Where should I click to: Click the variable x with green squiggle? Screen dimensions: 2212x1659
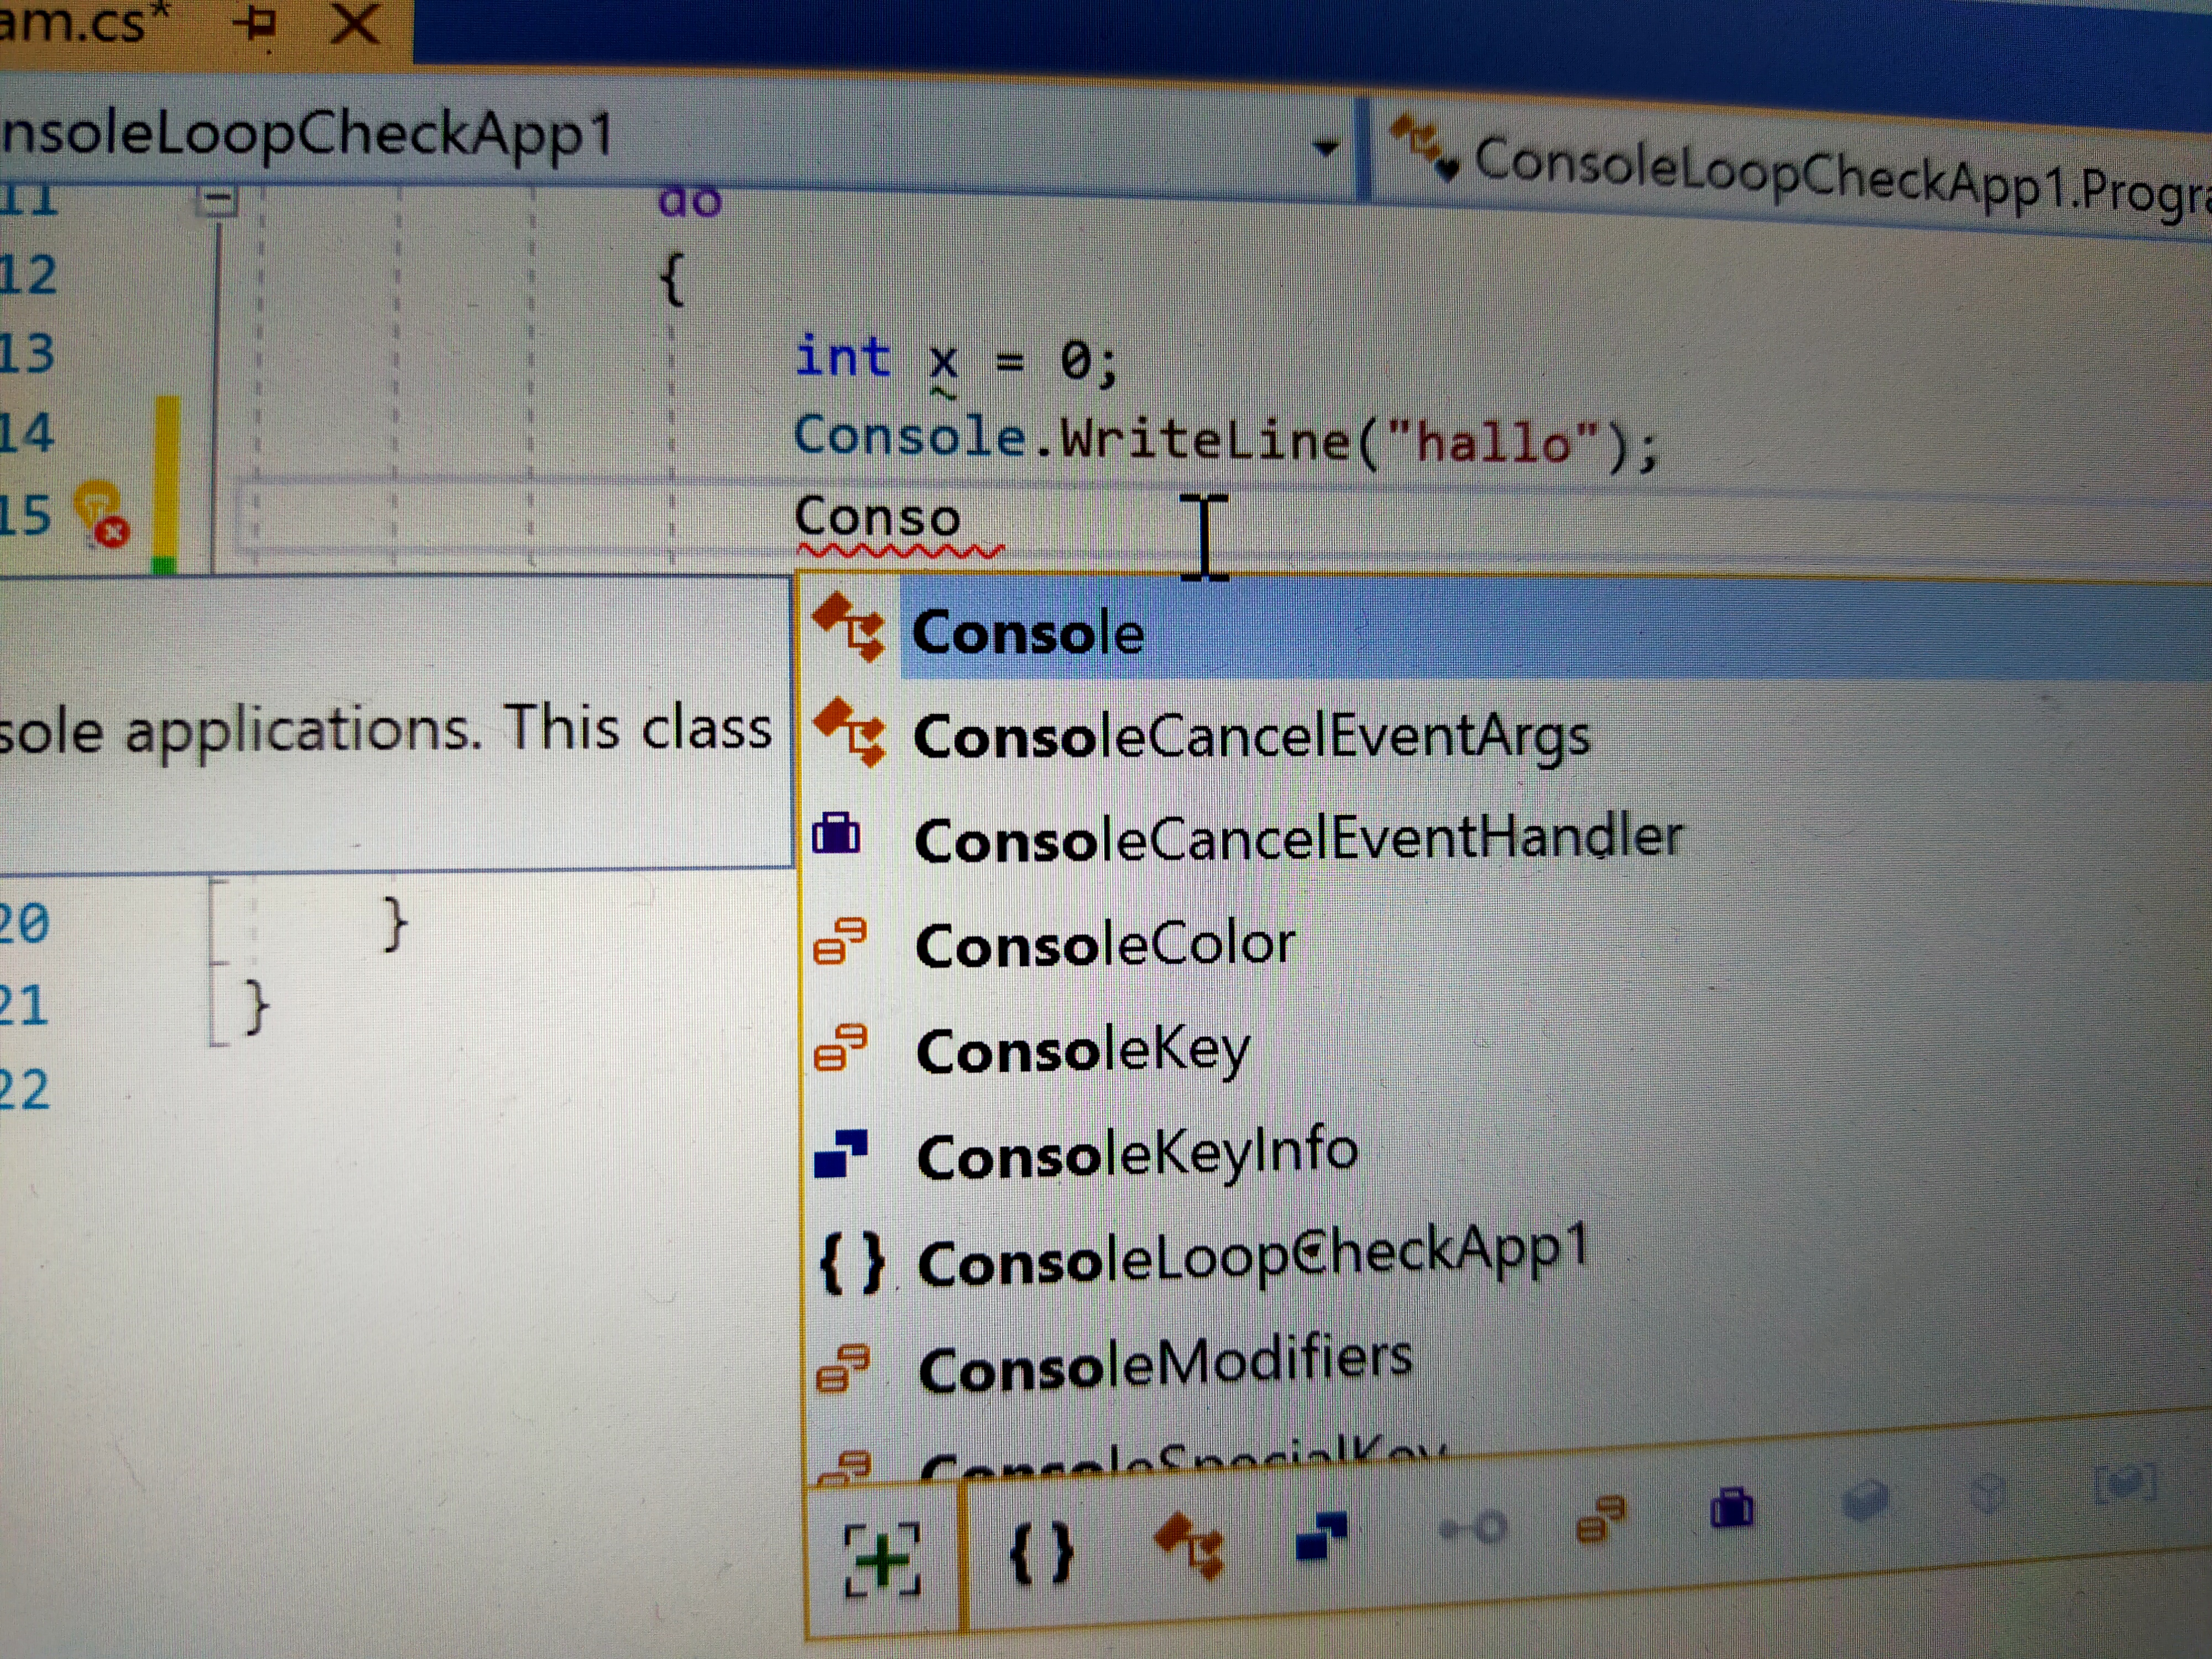pos(943,364)
